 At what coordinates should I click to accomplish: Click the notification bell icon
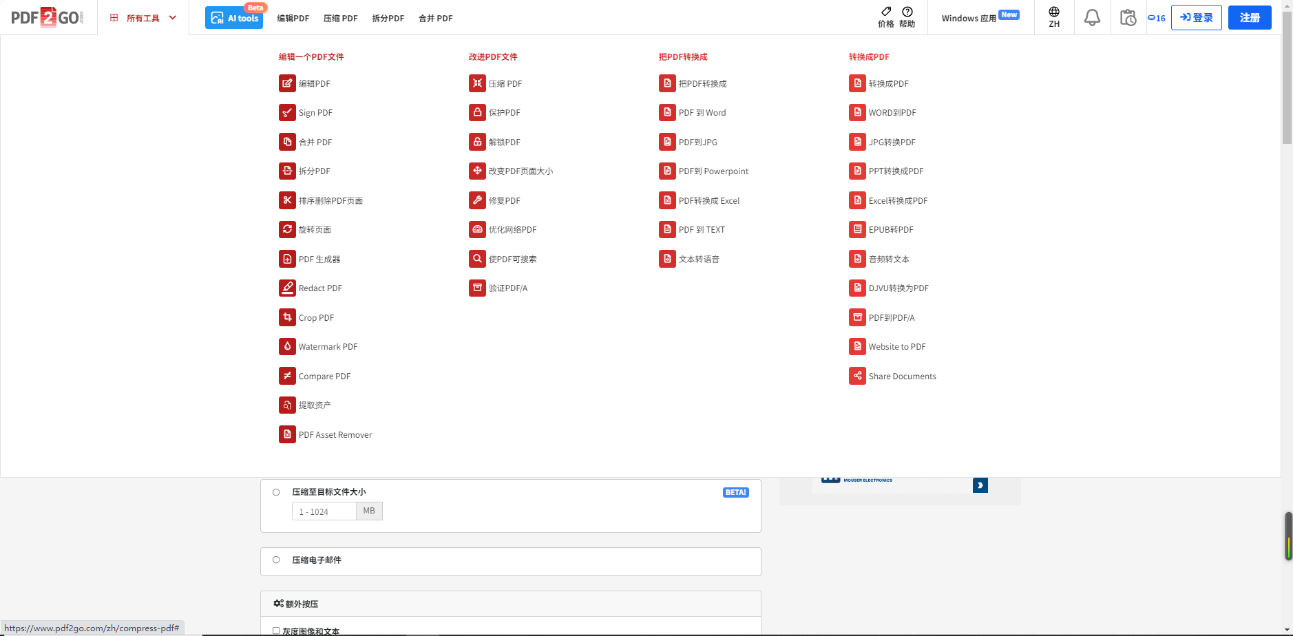click(x=1092, y=18)
